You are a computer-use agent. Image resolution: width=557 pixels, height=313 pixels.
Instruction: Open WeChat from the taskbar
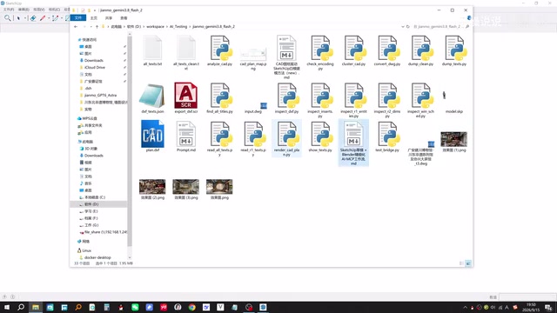click(x=135, y=307)
